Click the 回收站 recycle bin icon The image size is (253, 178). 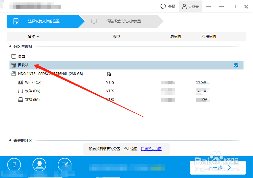coord(13,65)
